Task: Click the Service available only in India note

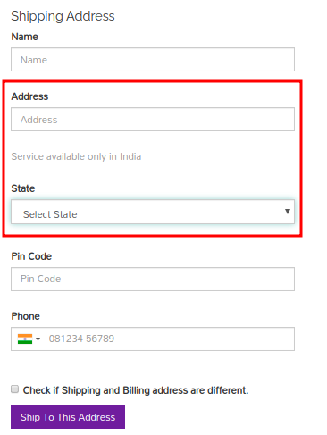Action: point(76,156)
